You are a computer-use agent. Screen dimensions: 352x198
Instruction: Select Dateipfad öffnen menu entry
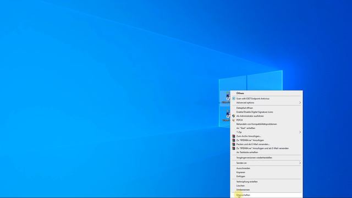click(x=266, y=108)
